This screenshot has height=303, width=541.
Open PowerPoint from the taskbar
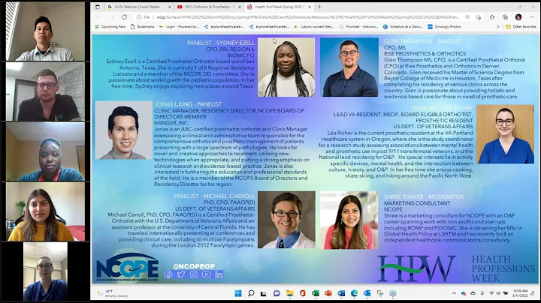[328, 293]
